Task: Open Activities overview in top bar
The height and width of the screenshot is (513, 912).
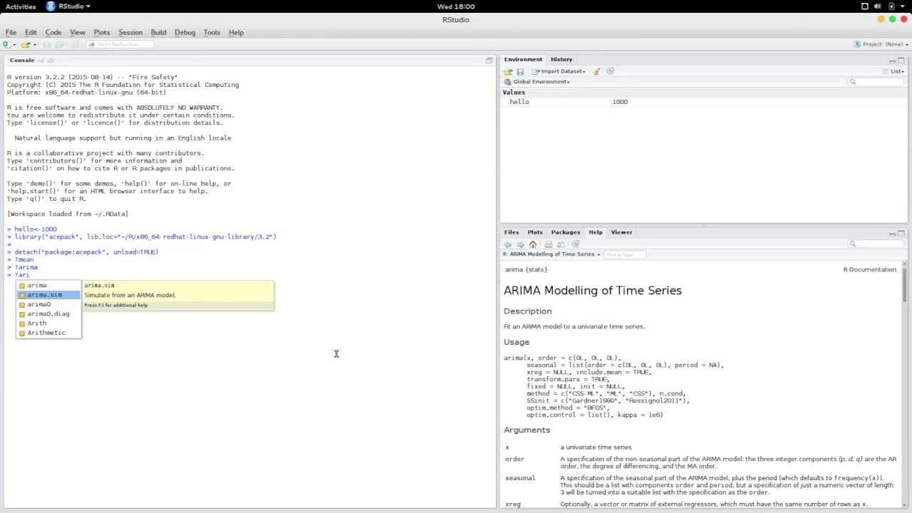Action: coord(21,6)
